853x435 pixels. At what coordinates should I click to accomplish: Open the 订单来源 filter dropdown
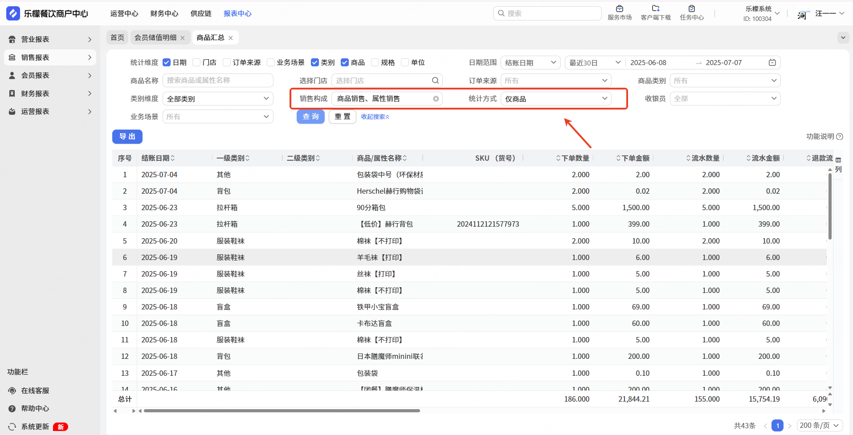pyautogui.click(x=556, y=81)
